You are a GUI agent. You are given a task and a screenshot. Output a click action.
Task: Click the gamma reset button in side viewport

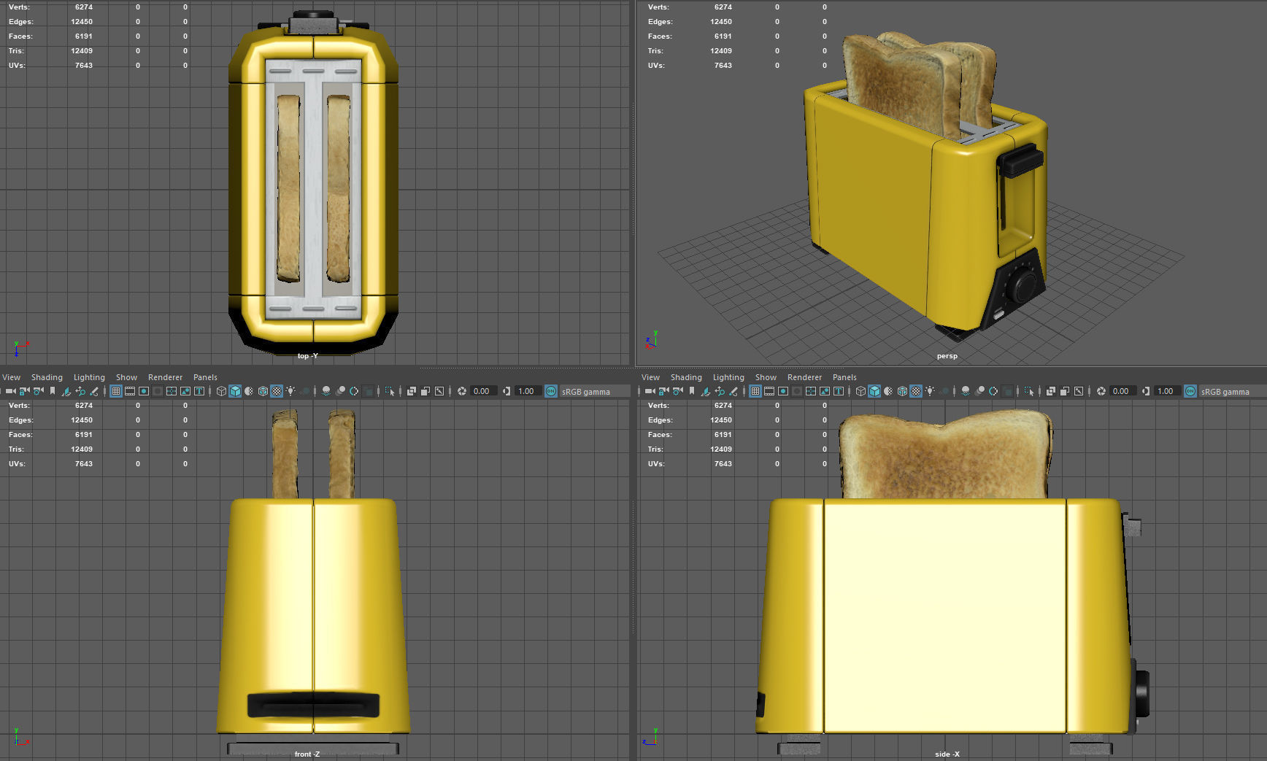(1146, 392)
